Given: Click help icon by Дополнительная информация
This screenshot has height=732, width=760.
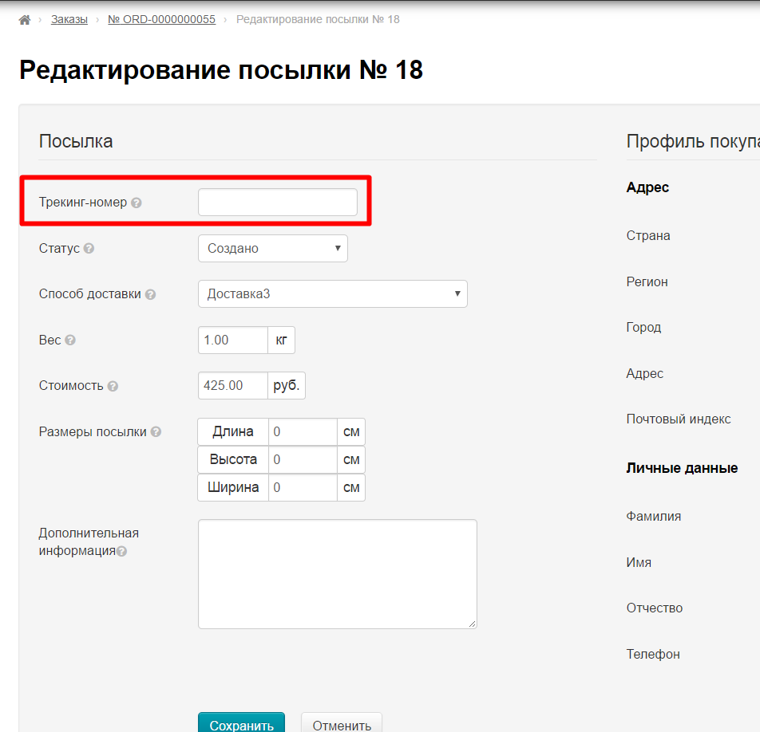Looking at the screenshot, I should pyautogui.click(x=122, y=552).
